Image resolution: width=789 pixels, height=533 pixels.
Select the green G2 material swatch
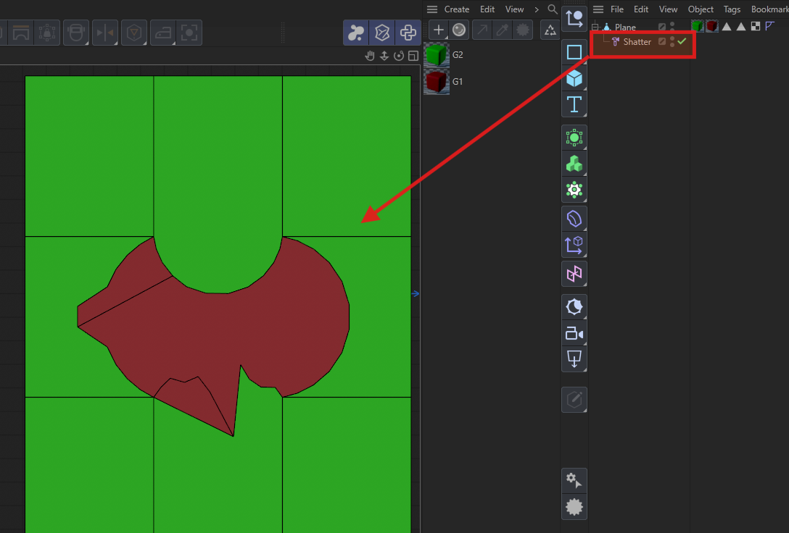click(436, 55)
